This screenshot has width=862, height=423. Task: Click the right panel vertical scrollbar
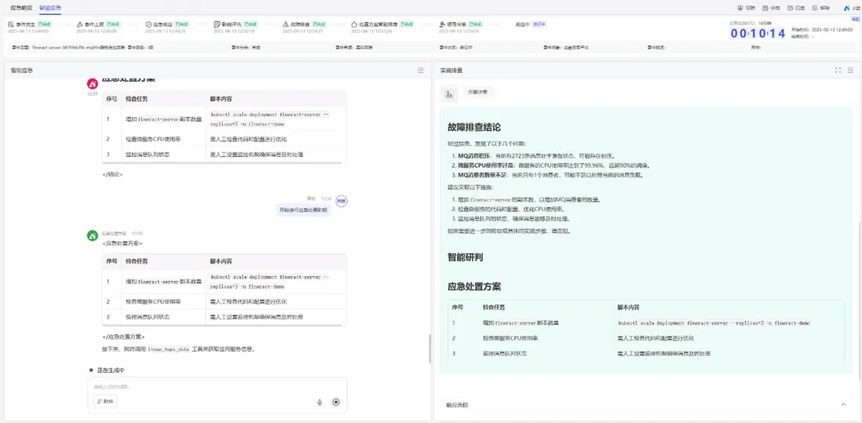point(860,300)
